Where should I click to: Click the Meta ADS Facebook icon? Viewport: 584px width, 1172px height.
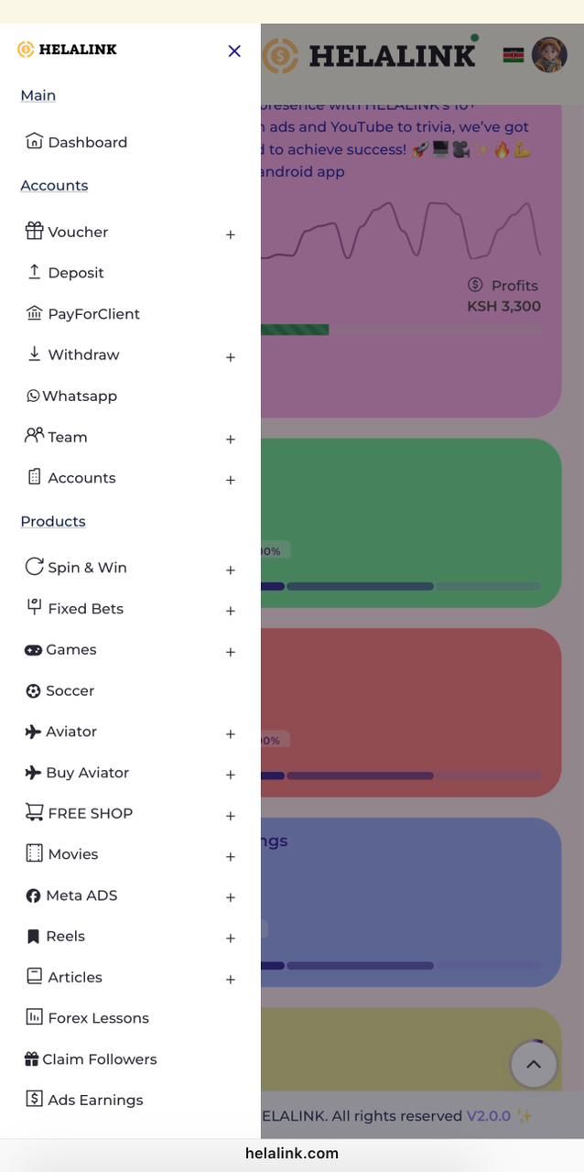(33, 895)
